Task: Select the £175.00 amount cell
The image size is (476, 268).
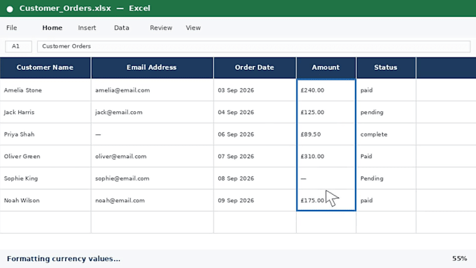Action: 326,200
